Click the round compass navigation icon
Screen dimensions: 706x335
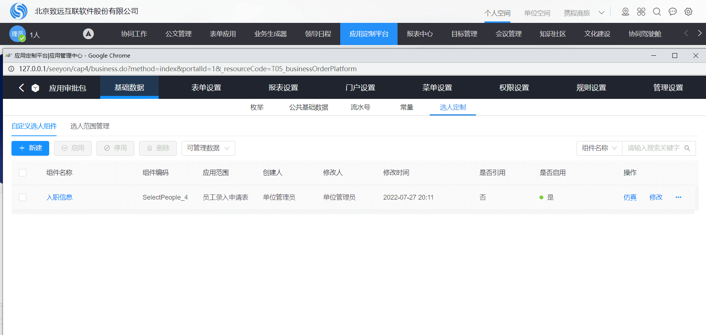click(88, 34)
